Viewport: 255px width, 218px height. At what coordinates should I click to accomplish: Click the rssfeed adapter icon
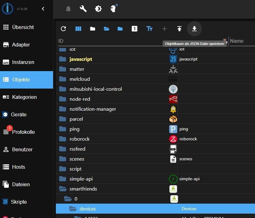coord(173,149)
